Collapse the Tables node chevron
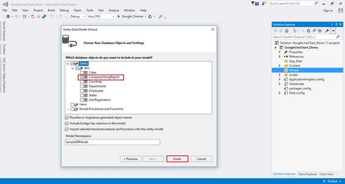The image size is (345, 184). 68,64
